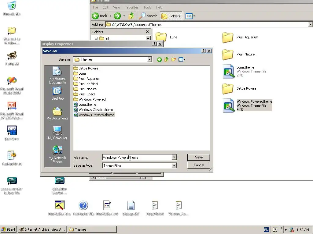Open the Recycle Bin desktop icon

12,8
